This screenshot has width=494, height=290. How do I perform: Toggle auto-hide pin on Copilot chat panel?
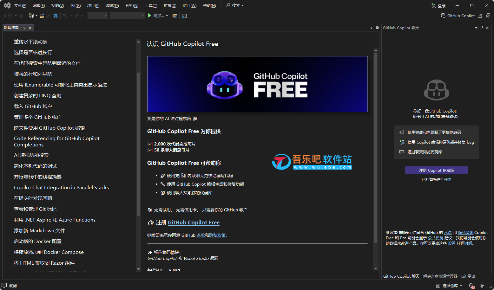482,28
